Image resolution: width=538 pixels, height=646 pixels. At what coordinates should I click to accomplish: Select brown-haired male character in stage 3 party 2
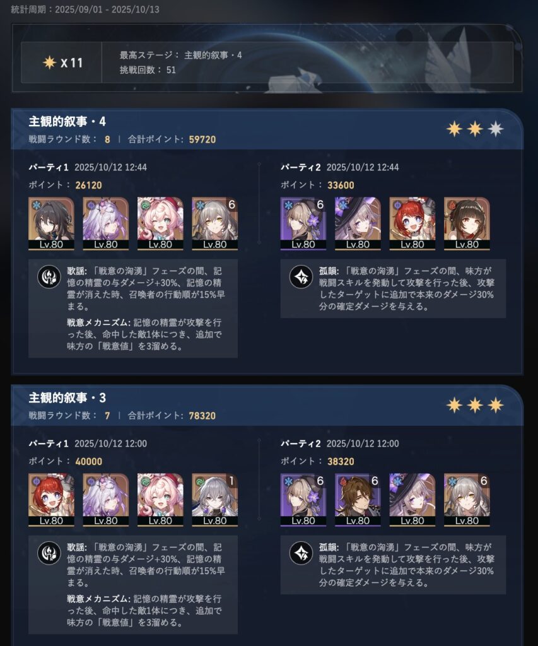click(358, 500)
